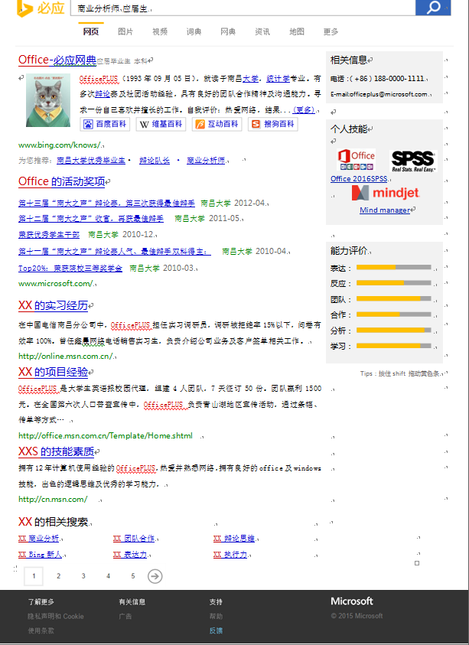Open the 第十三届南大之声辩论赛 award link
469x645 pixels.
coord(106,204)
